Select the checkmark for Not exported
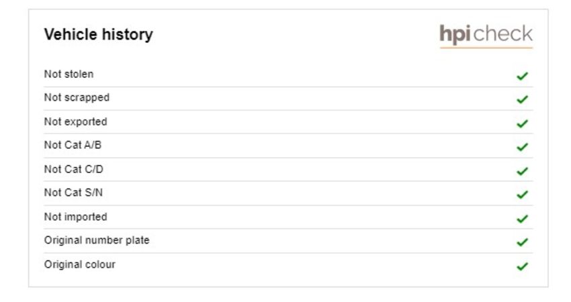This screenshot has width=571, height=302. click(522, 123)
